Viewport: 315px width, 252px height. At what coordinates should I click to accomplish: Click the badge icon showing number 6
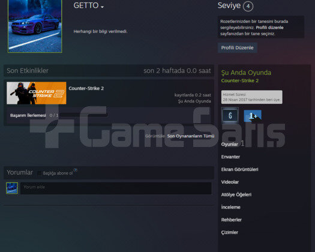tap(230, 115)
